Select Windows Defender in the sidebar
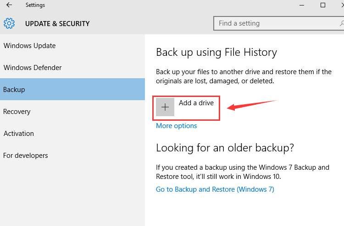344x226 pixels. pos(33,68)
